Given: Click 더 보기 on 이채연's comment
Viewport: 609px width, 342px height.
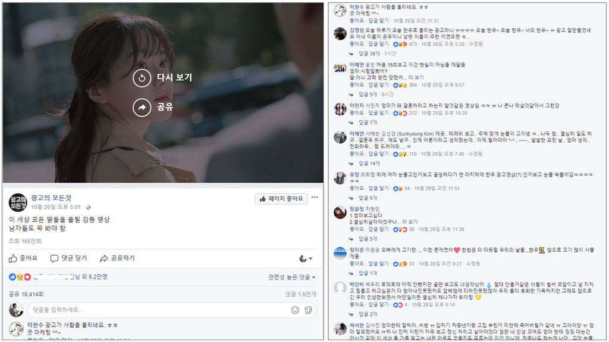Looking at the screenshot, I should pyautogui.click(x=416, y=78).
